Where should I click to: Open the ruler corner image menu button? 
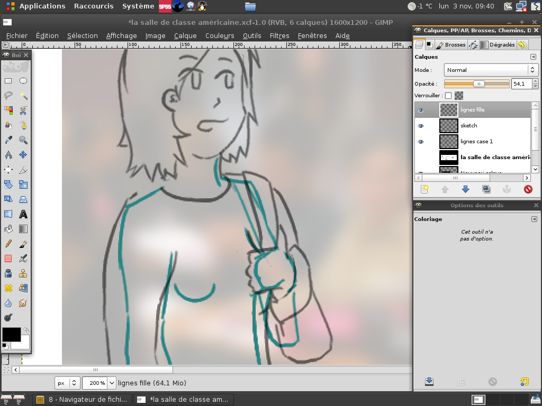(x=5, y=44)
